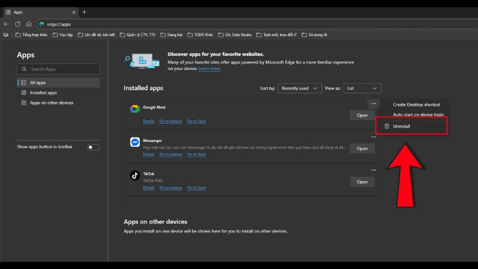Click the TikTok app icon

pyautogui.click(x=135, y=175)
